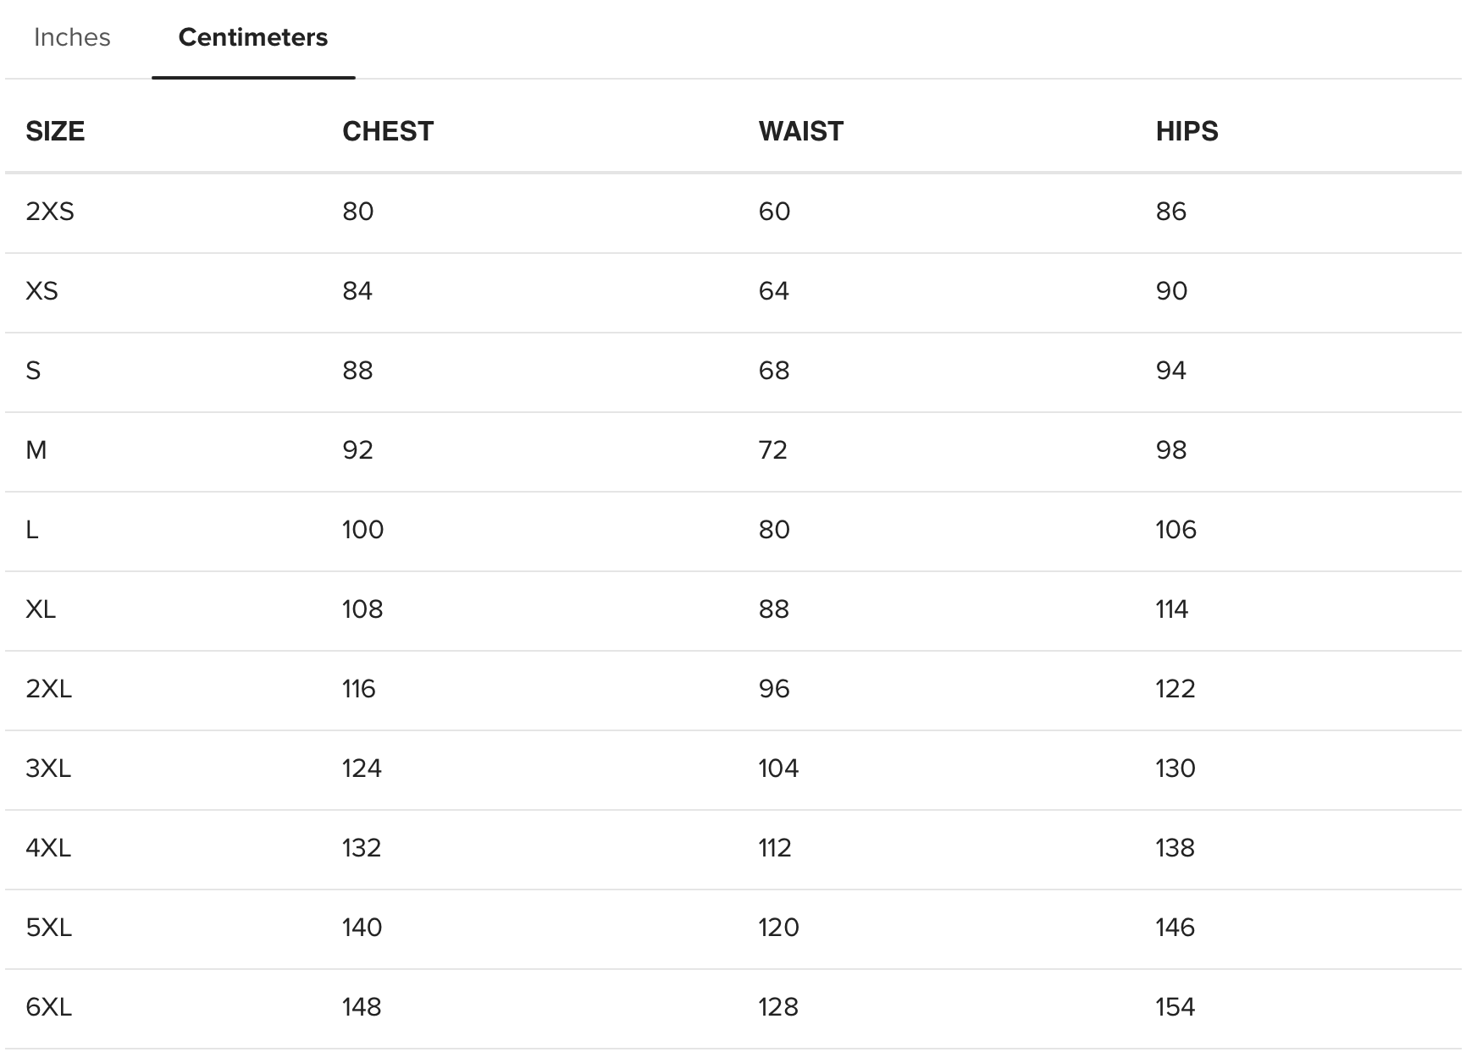This screenshot has width=1477, height=1063.
Task: Click the HIPS column header
Action: click(1187, 131)
